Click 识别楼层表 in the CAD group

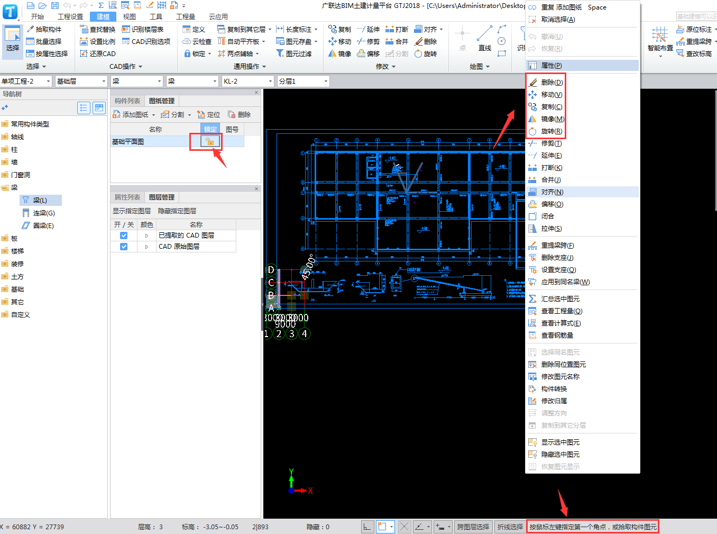(143, 30)
